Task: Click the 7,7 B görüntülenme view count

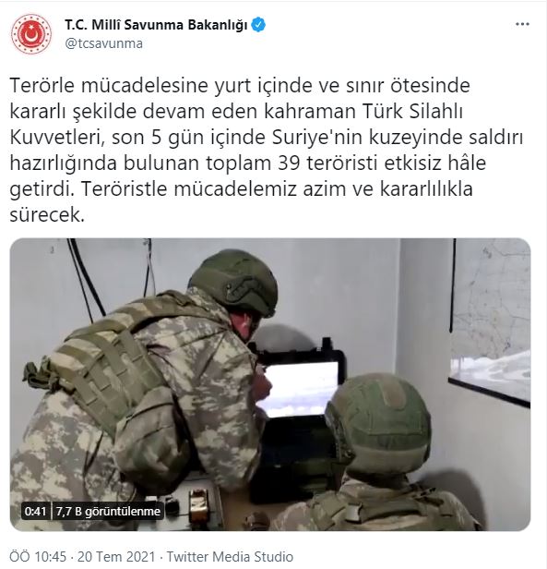Action: (x=108, y=512)
